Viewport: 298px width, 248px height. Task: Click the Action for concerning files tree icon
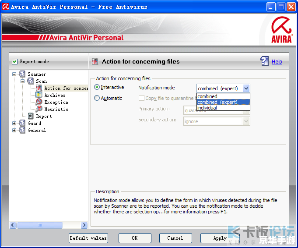point(39,88)
